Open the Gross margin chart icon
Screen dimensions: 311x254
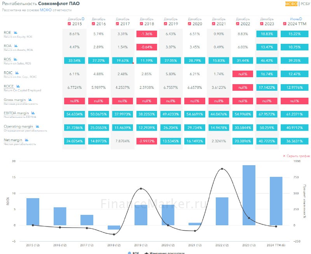click(30, 100)
